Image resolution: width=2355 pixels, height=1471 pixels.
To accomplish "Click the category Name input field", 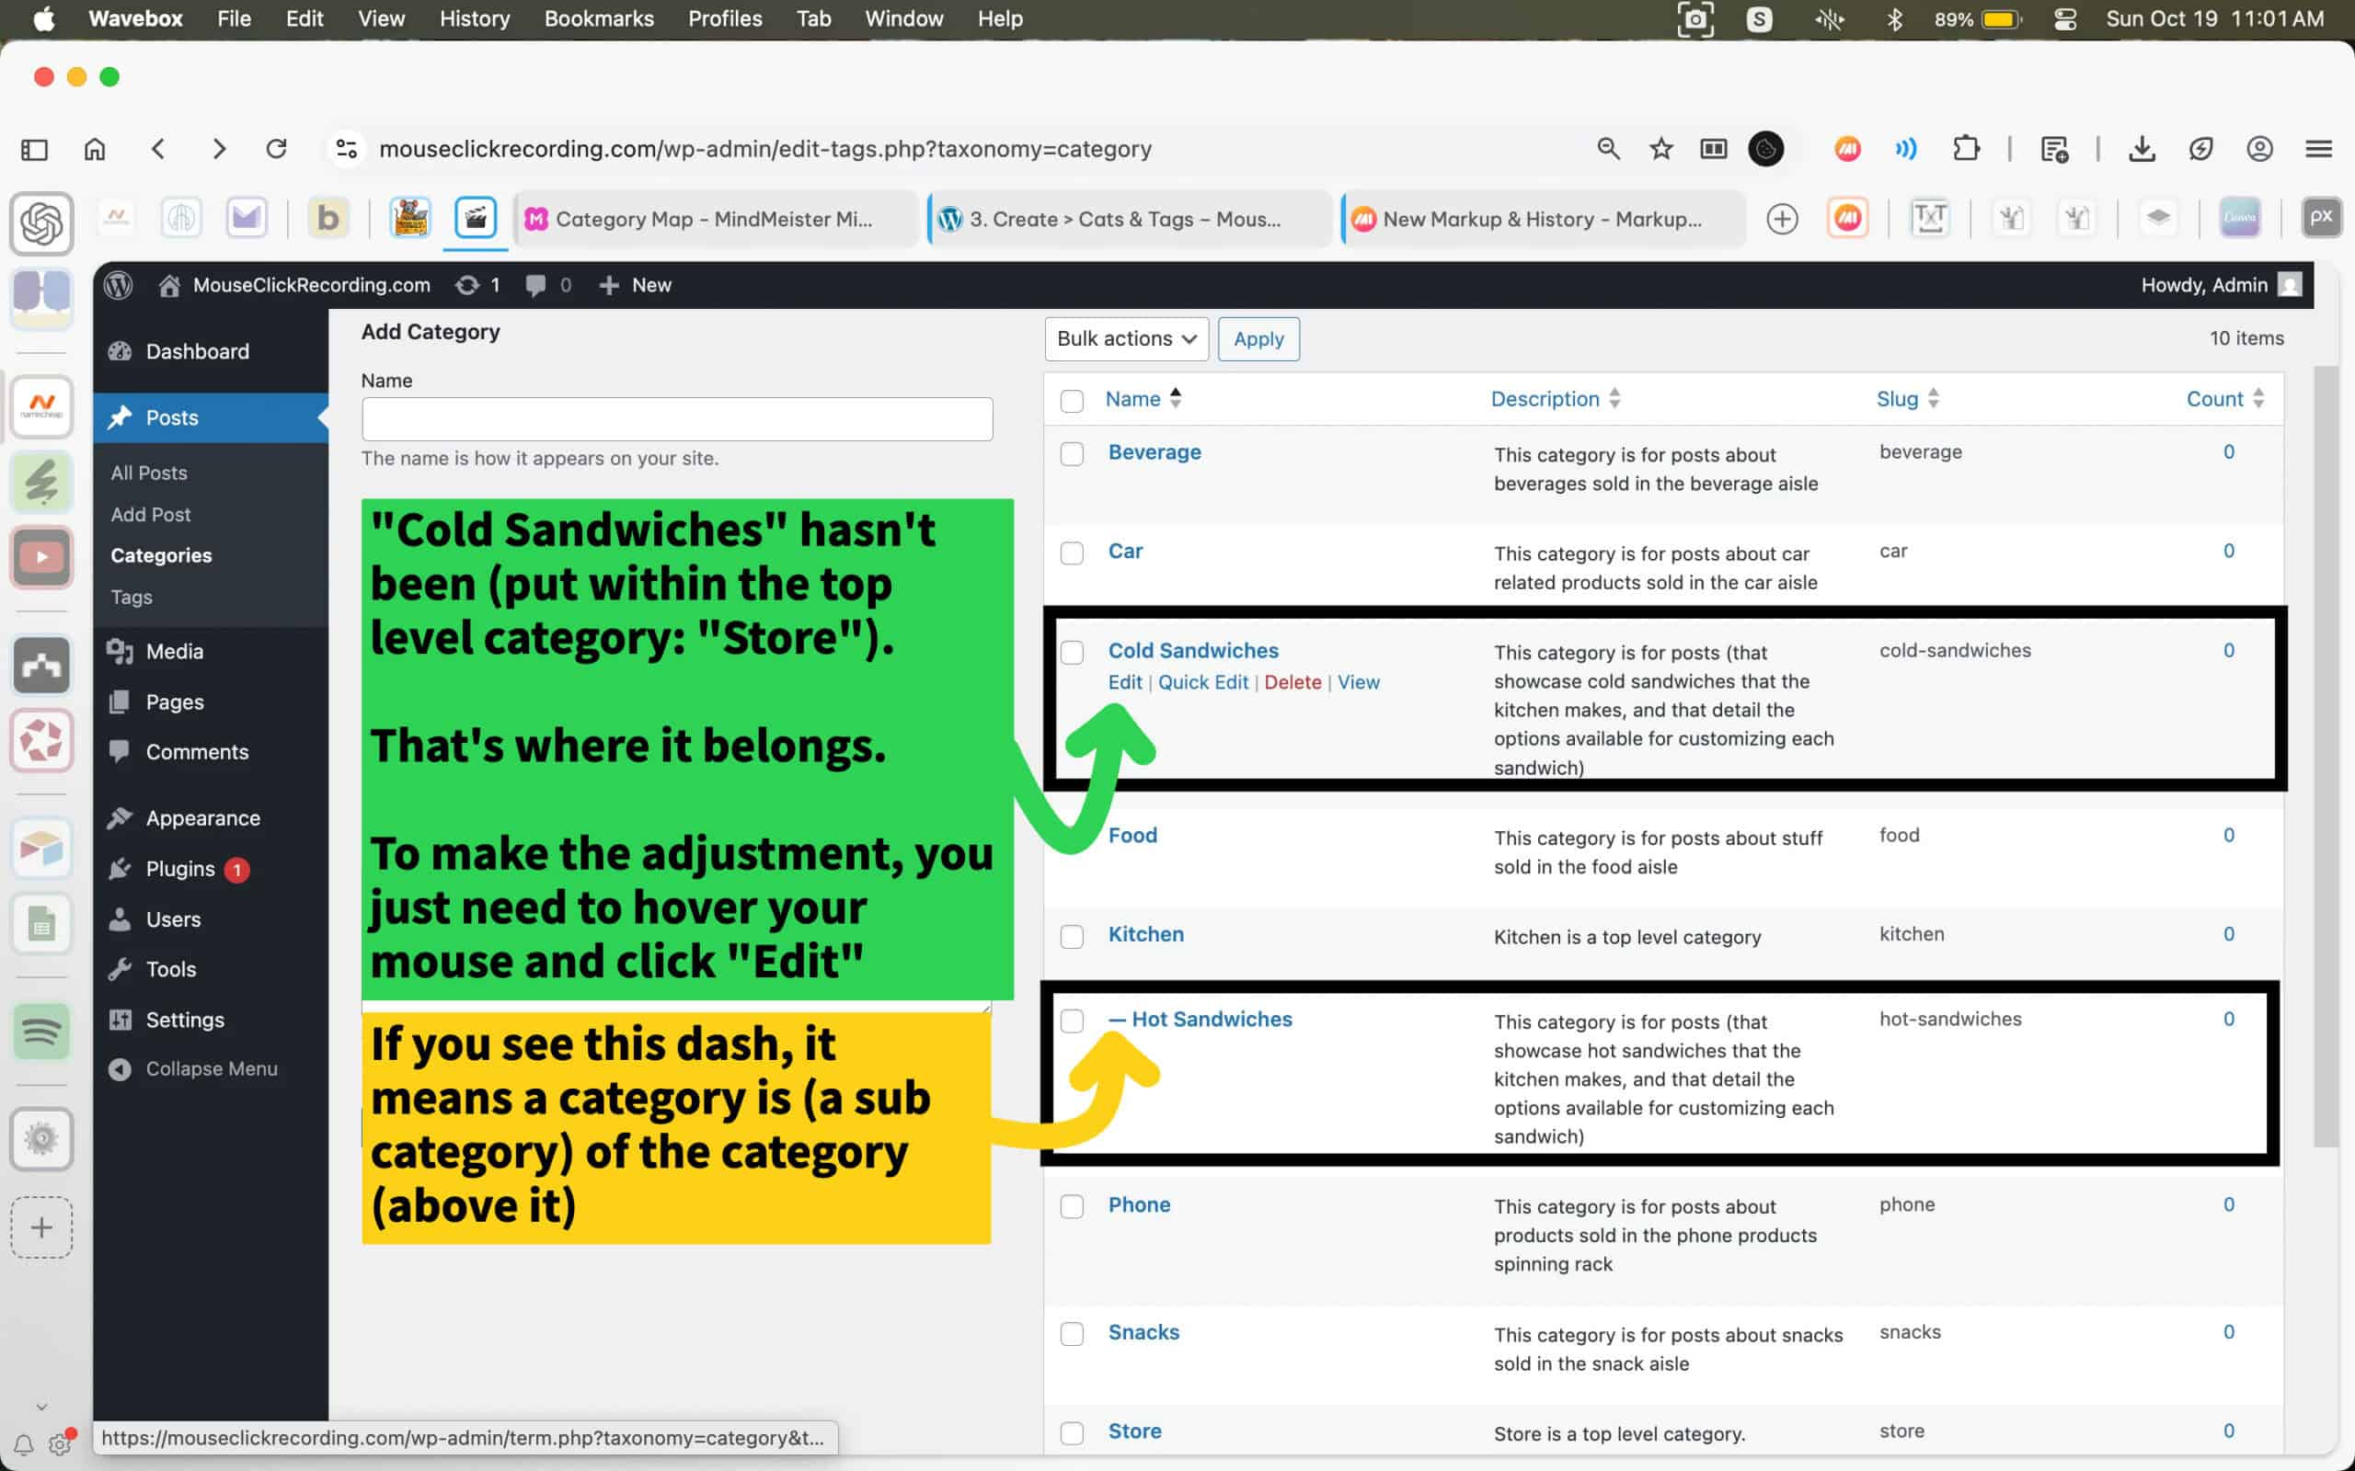I will click(676, 419).
